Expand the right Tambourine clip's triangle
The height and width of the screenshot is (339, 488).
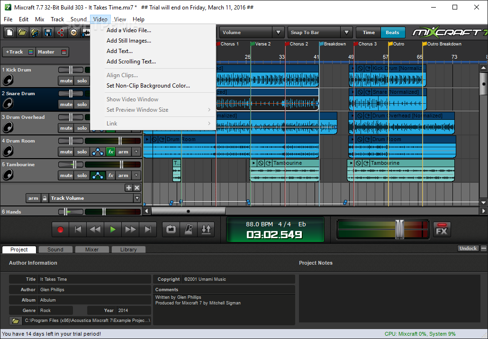pyautogui.click(x=352, y=163)
